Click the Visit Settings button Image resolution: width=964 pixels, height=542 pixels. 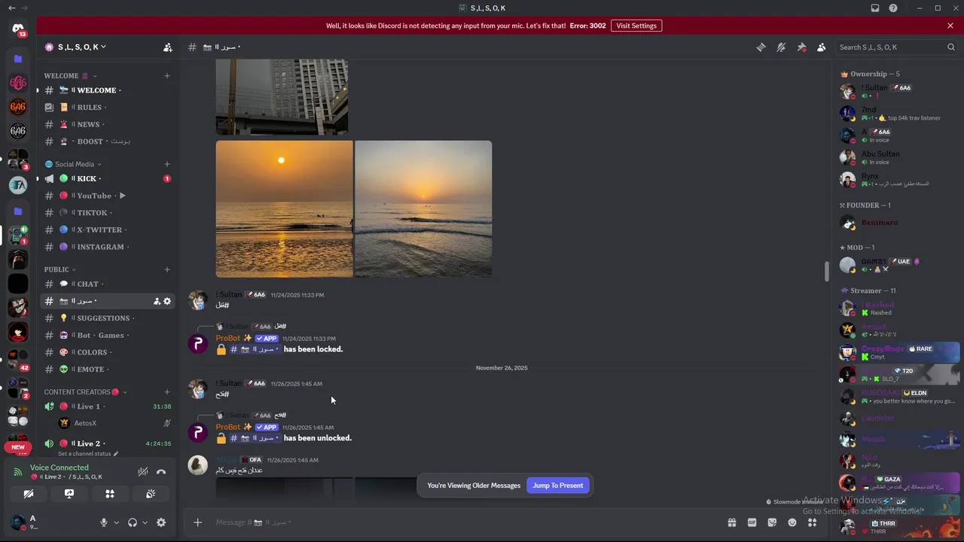(636, 26)
